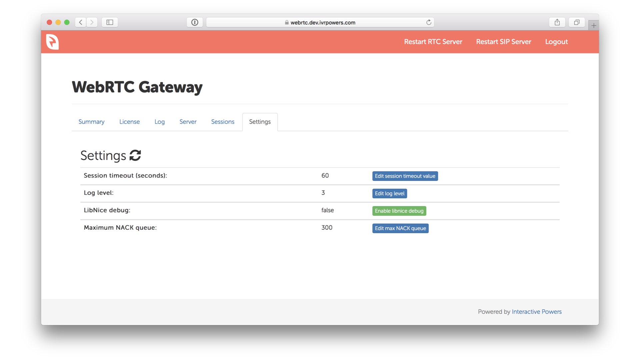Show all tabs overview icon

pyautogui.click(x=576, y=22)
